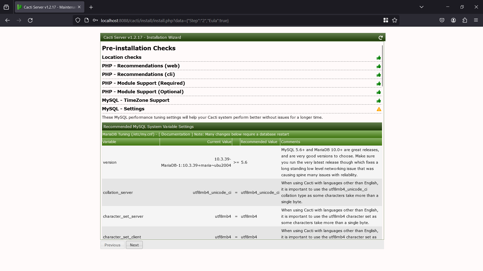Close the Cacti Server tab
483x271 pixels.
[79, 7]
